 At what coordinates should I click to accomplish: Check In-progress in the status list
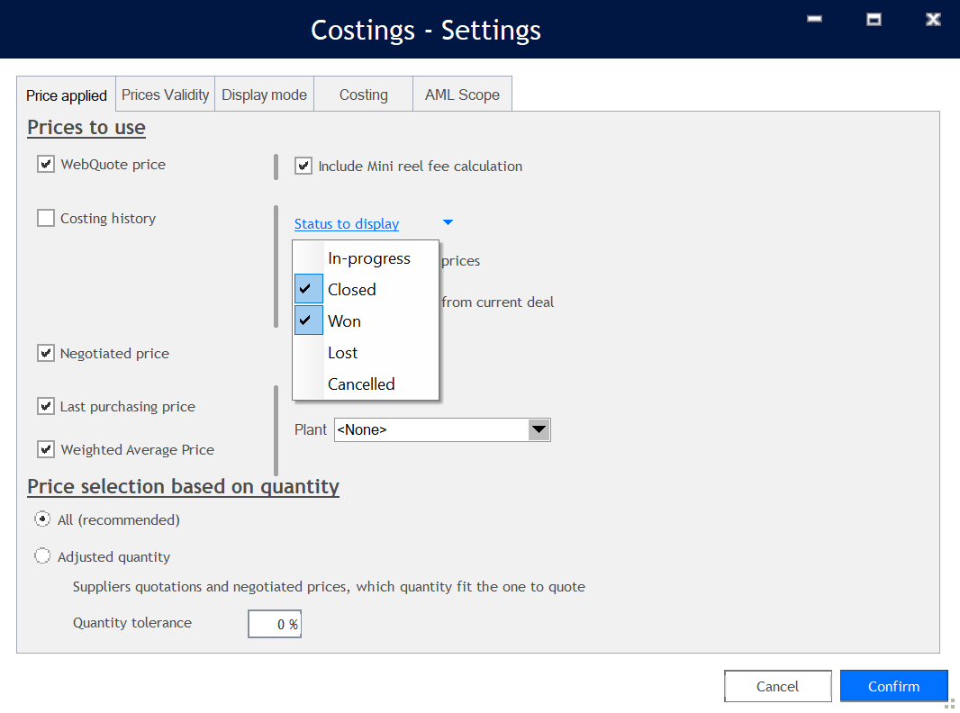[368, 258]
